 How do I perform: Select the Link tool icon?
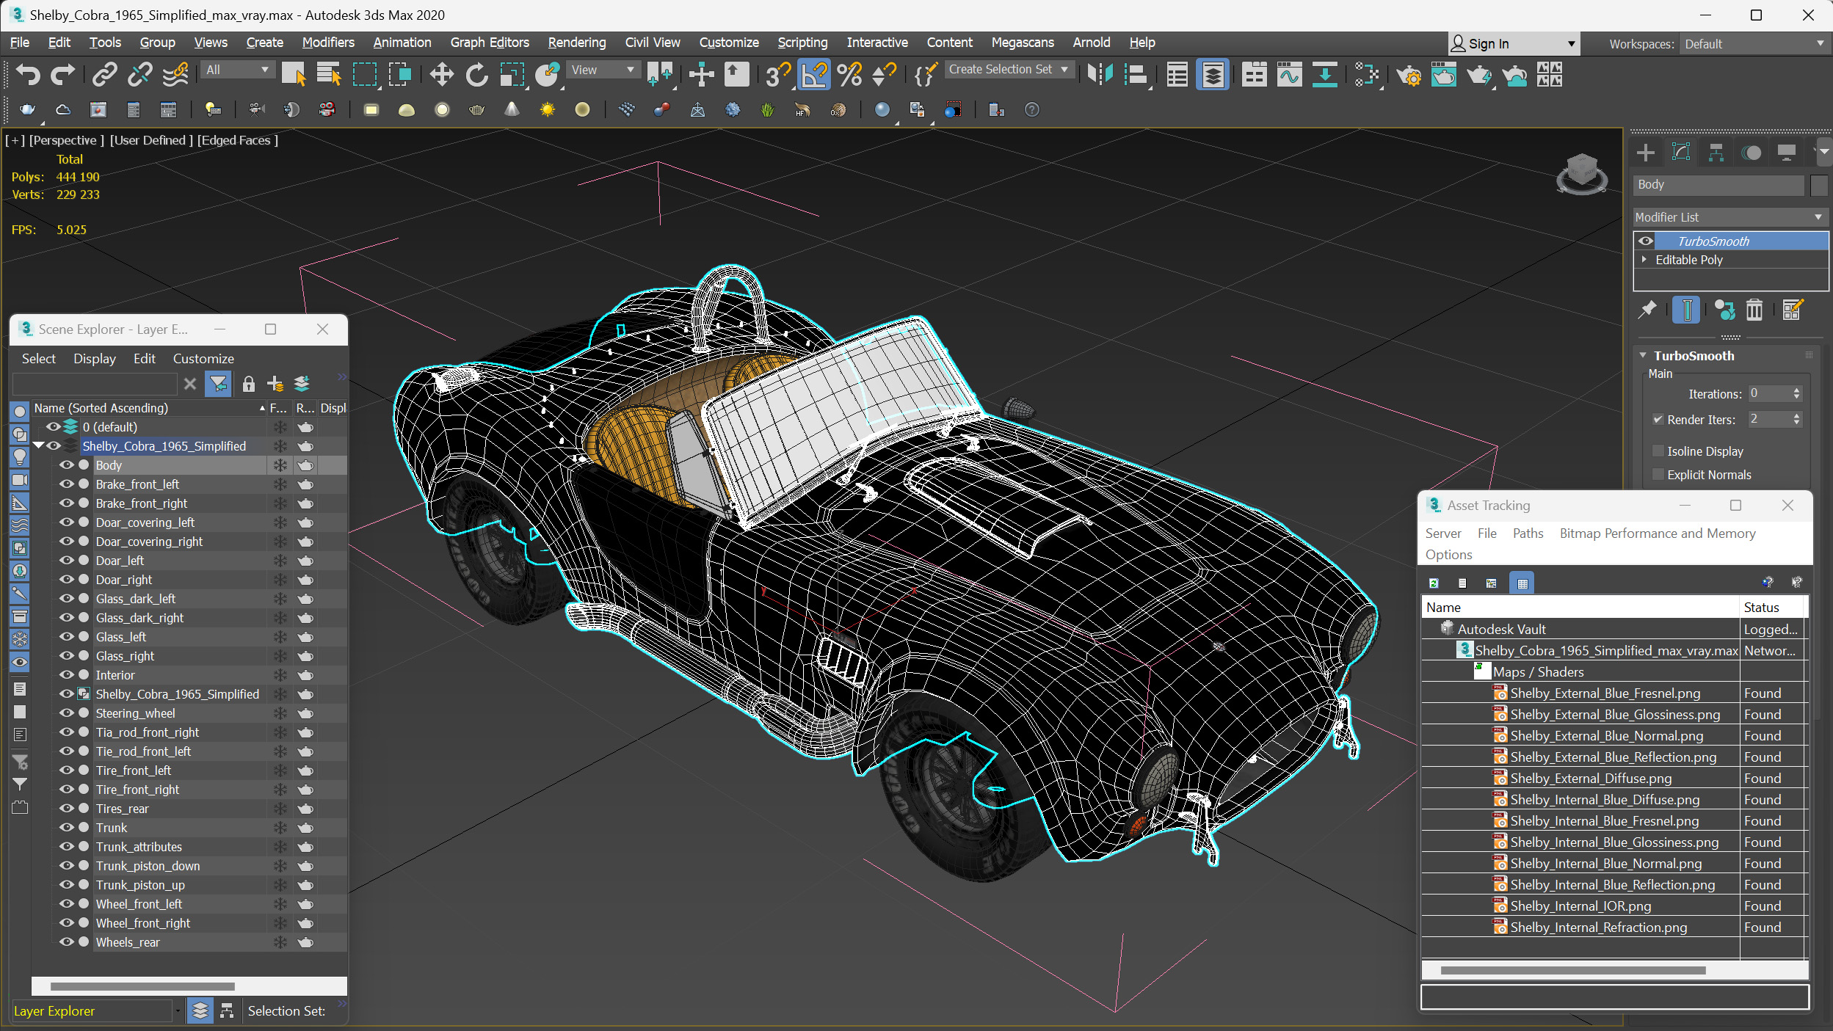click(x=105, y=74)
